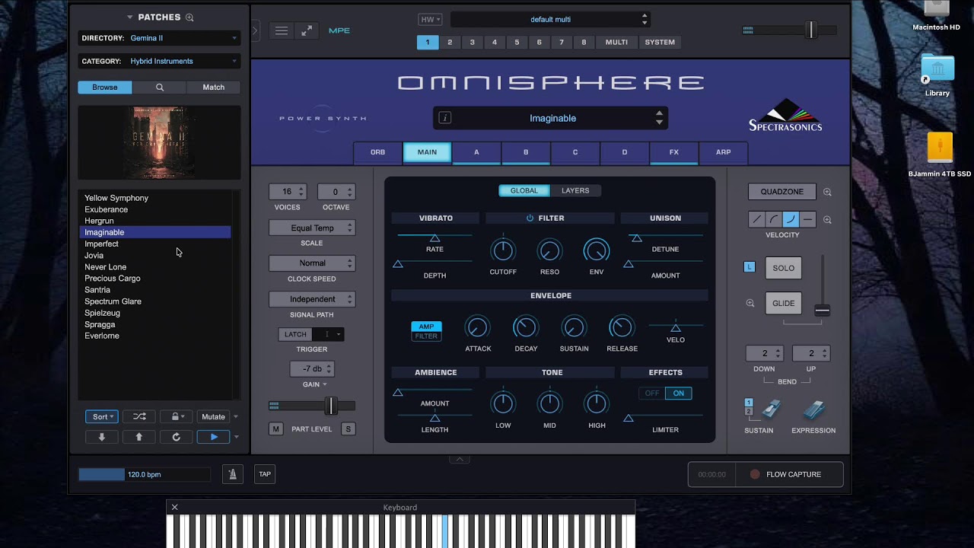Screen dimensions: 974x548
Task: Open the utility hamburger menu icon
Action: 282,30
